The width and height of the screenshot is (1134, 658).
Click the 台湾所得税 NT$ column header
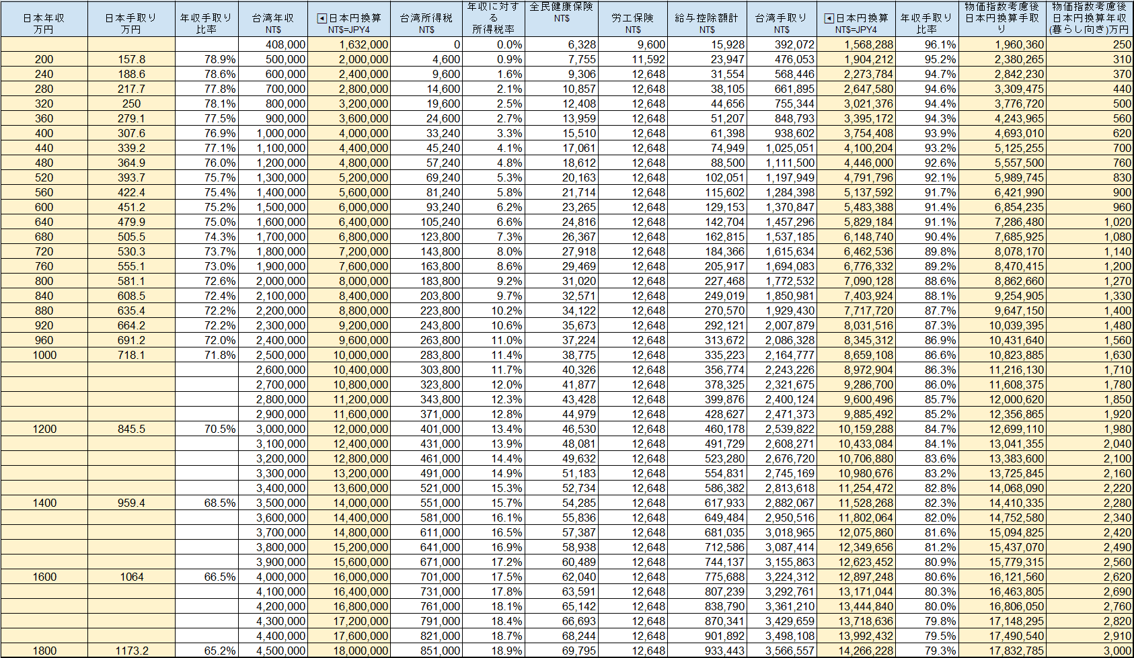point(426,19)
